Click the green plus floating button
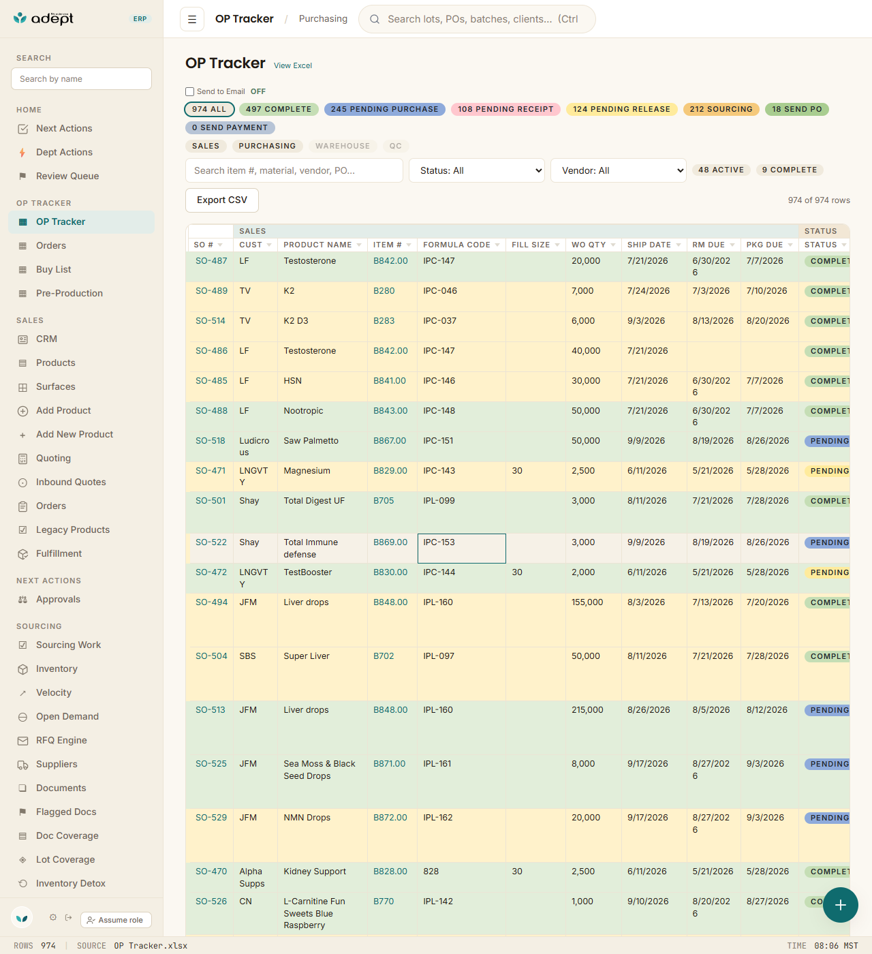 click(841, 905)
